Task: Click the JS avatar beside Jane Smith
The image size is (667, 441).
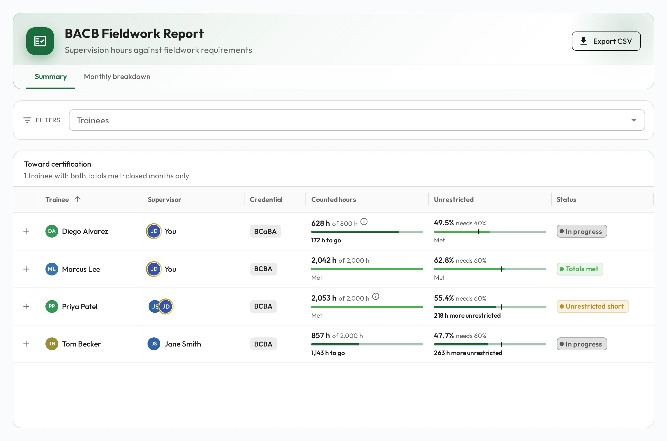Action: click(154, 344)
